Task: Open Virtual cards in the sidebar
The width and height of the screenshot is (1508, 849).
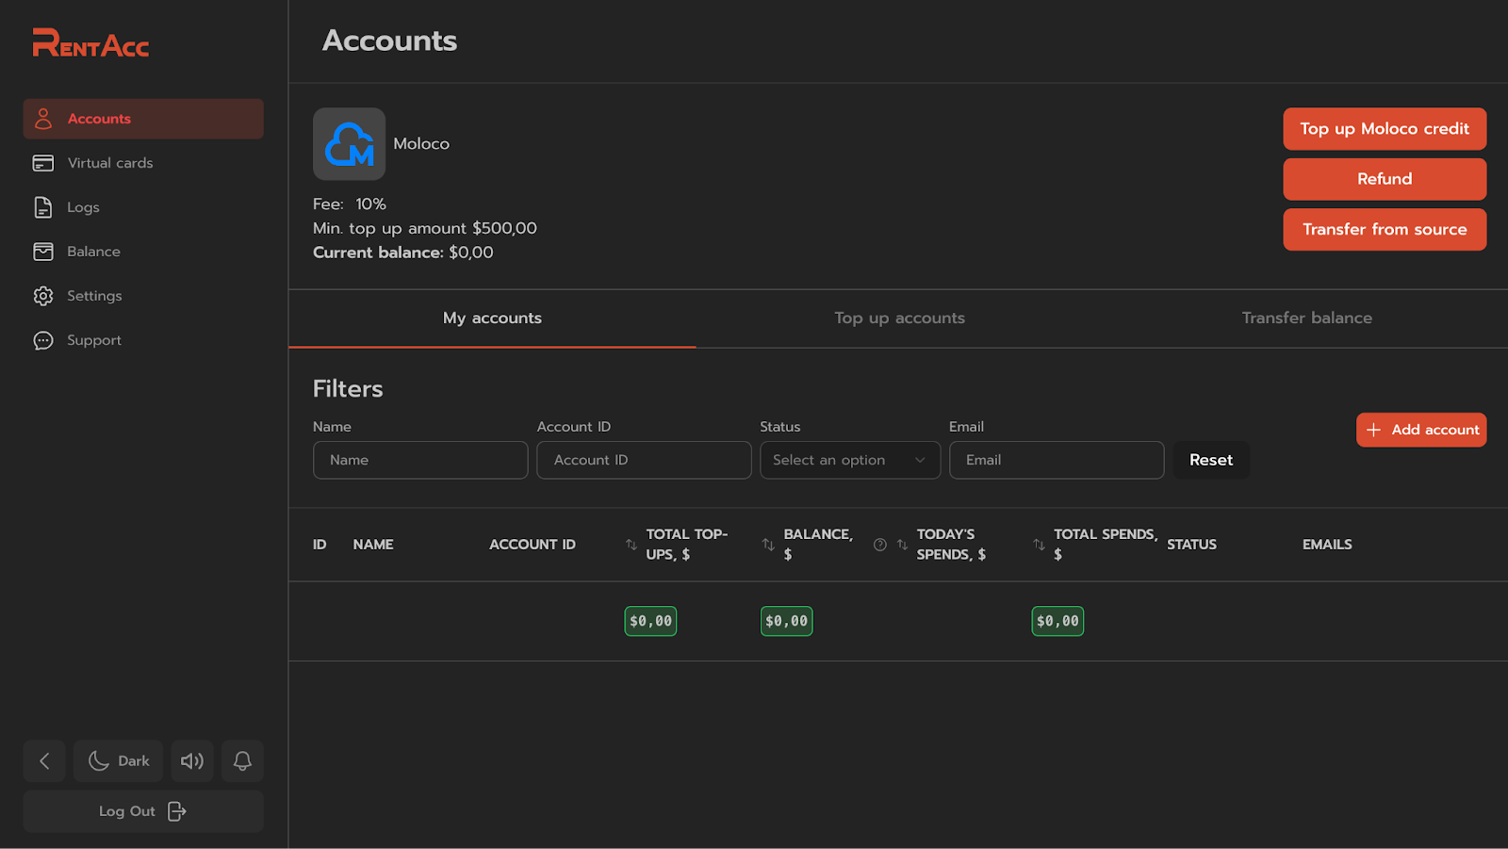Action: (143, 163)
